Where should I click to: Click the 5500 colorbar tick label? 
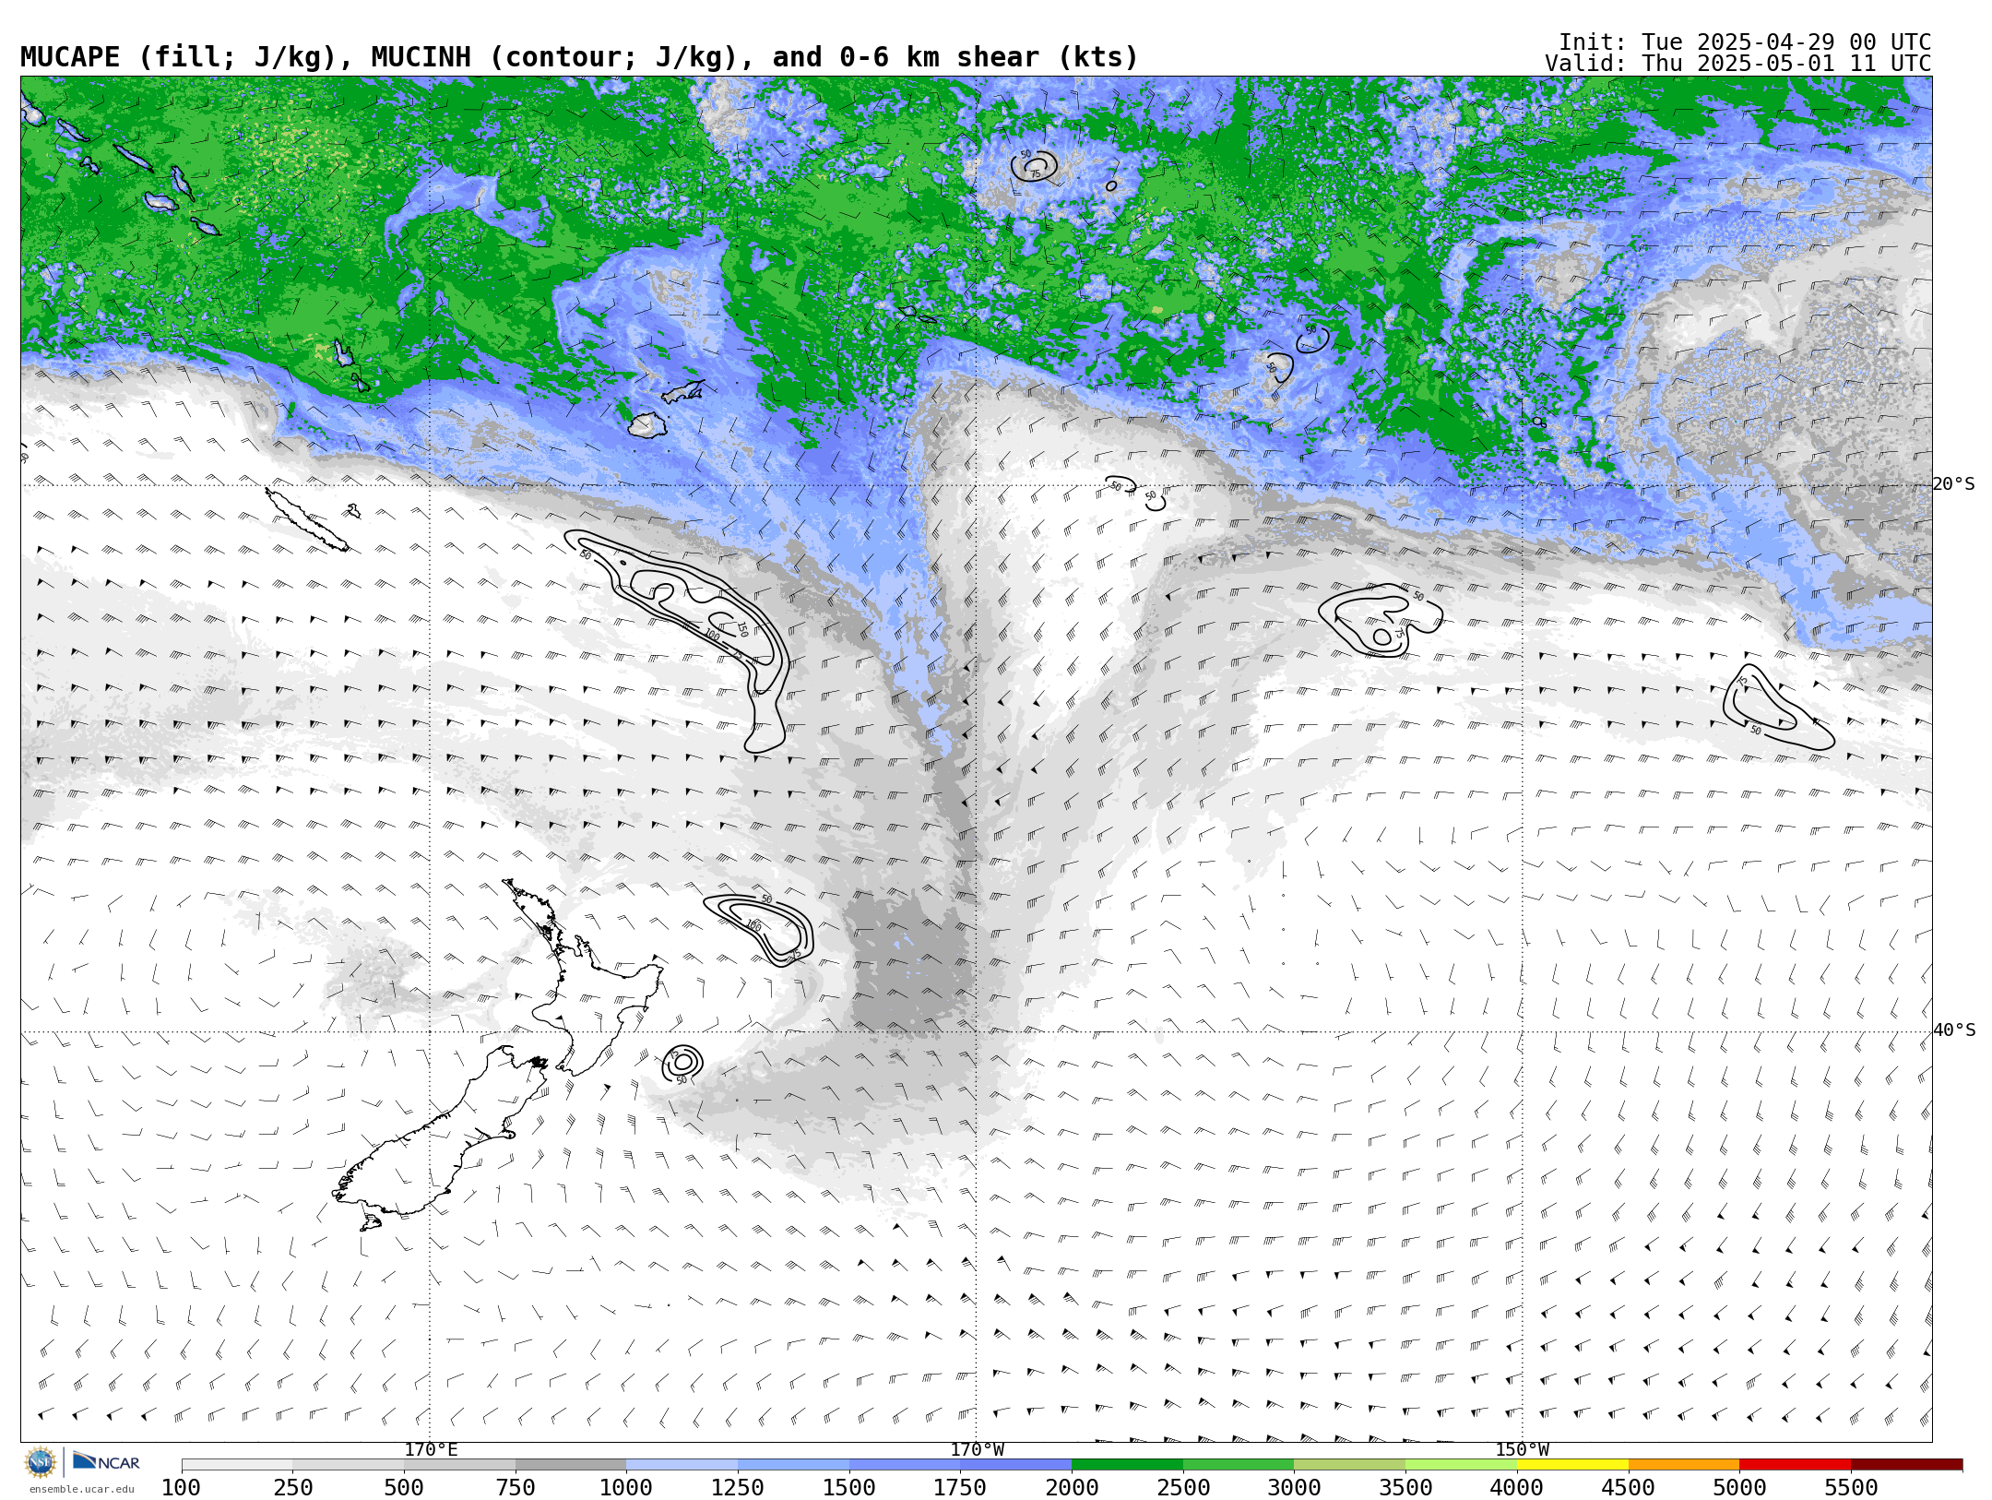1851,1487
